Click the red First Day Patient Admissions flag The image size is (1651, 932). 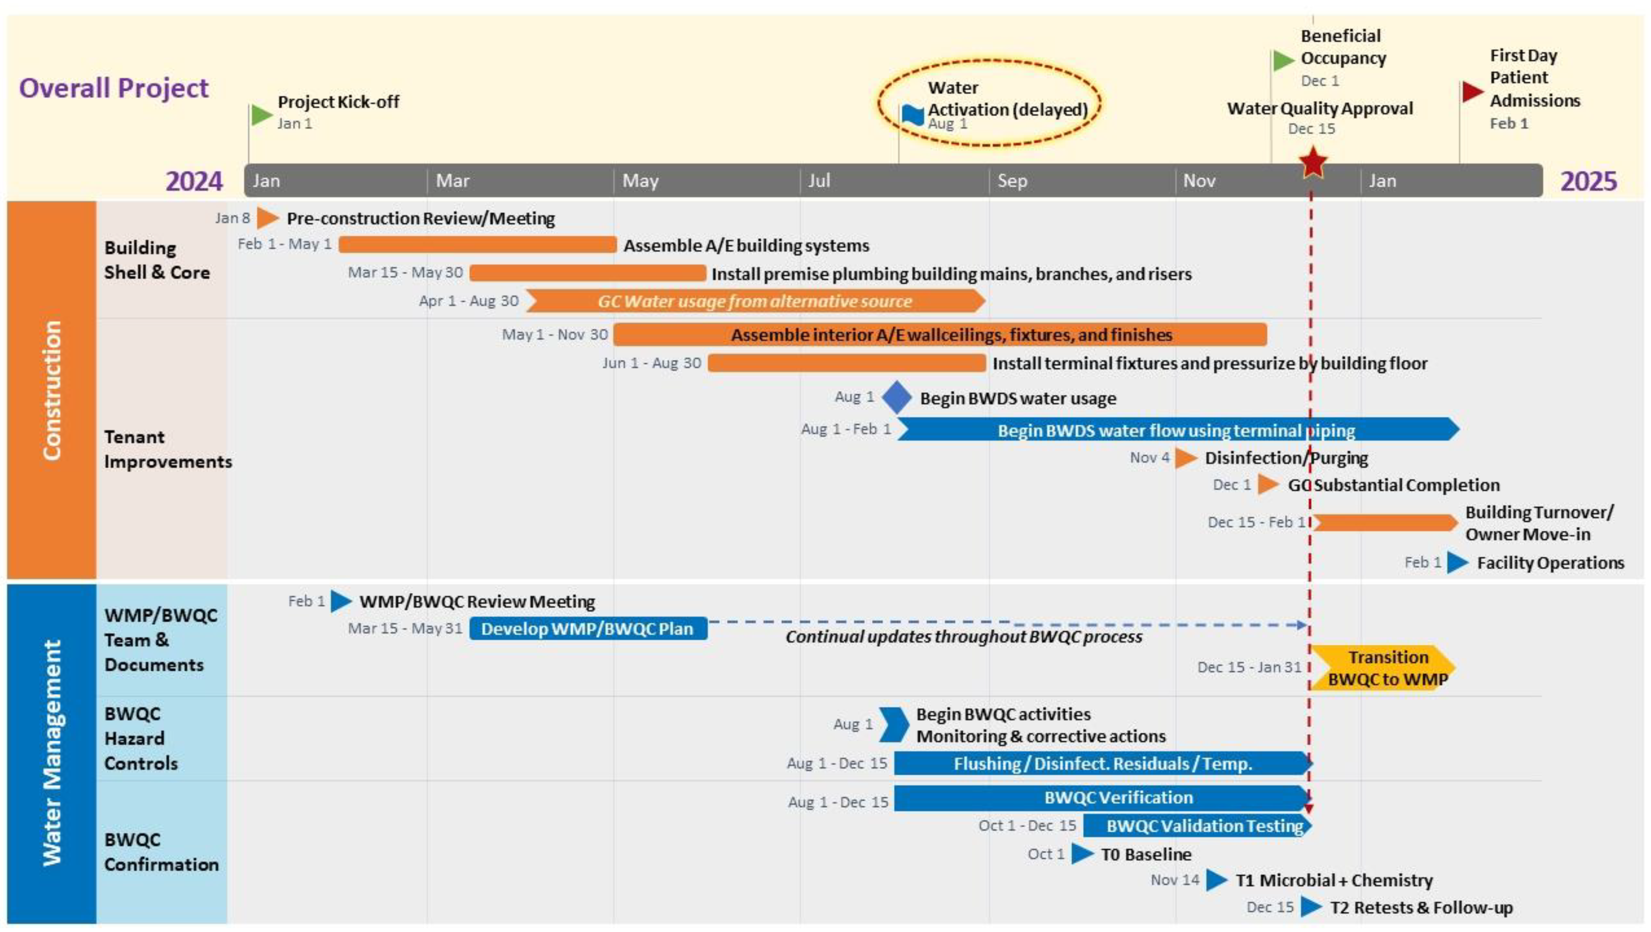pos(1471,92)
